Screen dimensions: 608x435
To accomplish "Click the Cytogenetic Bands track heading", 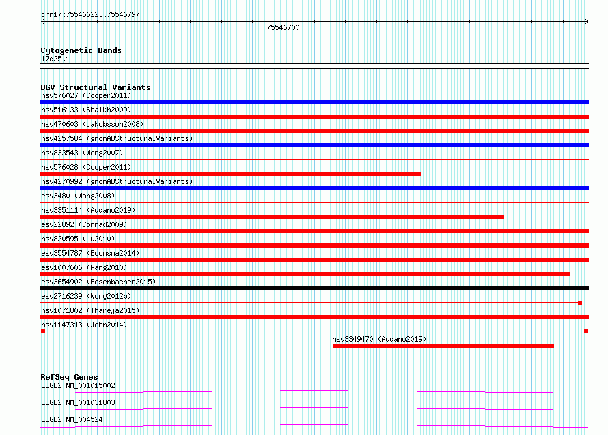I will point(81,50).
